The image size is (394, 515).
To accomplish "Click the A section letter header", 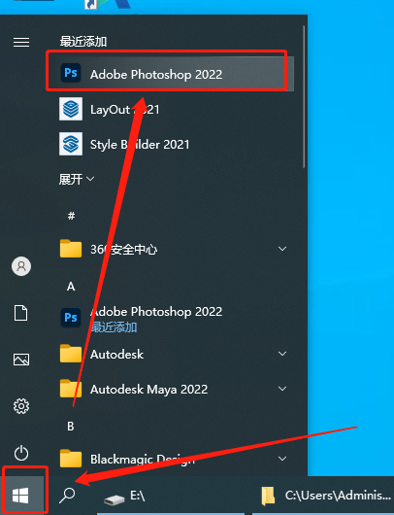I will click(71, 287).
